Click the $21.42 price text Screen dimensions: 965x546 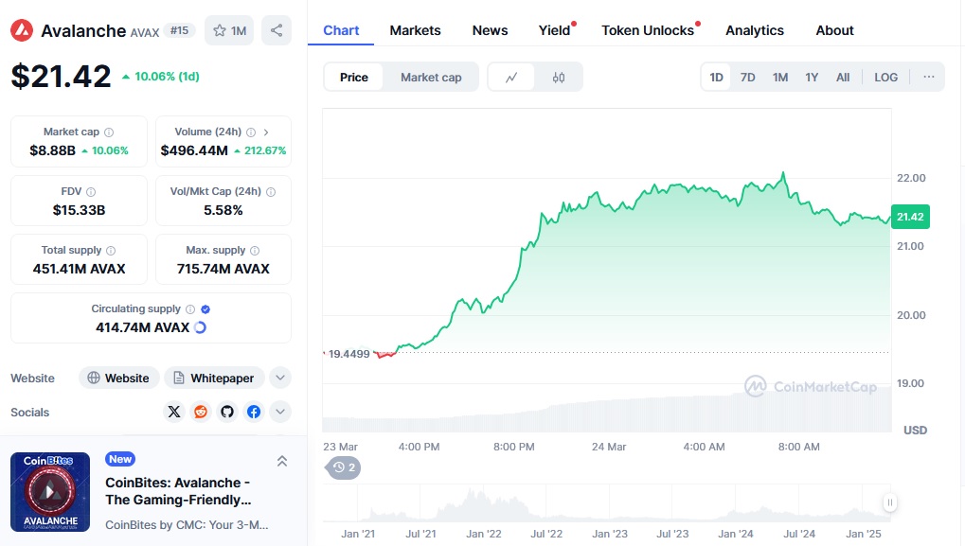click(x=61, y=77)
